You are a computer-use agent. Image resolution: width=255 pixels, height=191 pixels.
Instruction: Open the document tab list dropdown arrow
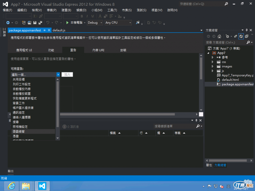pyautogui.click(x=201, y=30)
